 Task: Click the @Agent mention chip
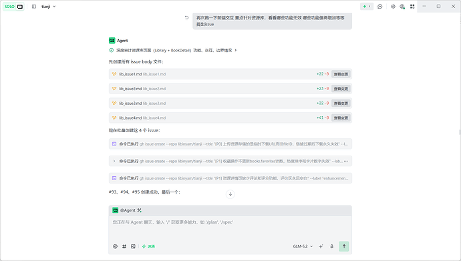(124, 210)
